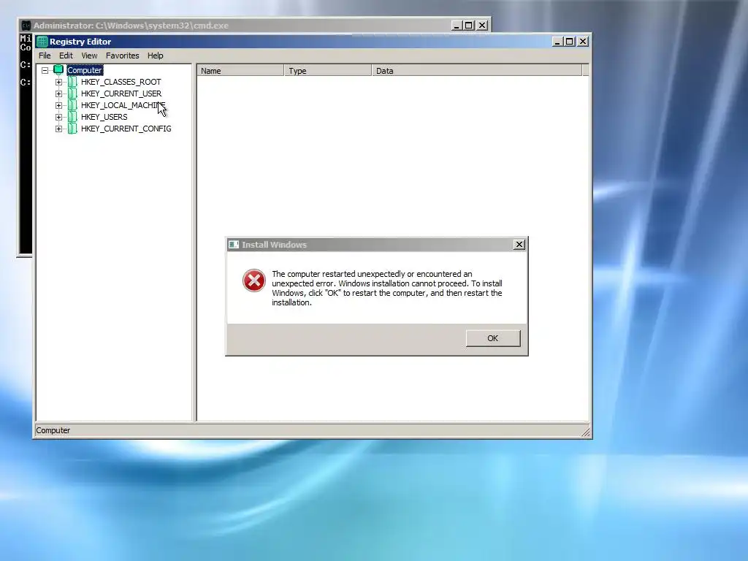Select the Computer tree node
This screenshot has height=561, width=748.
pos(85,70)
